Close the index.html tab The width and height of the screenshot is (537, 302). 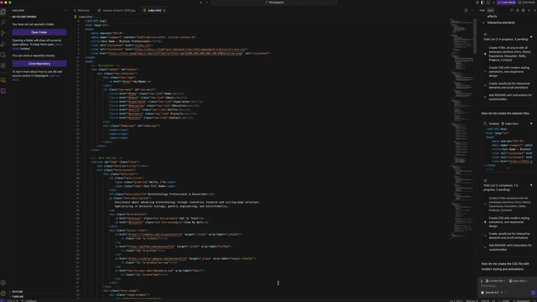(164, 10)
